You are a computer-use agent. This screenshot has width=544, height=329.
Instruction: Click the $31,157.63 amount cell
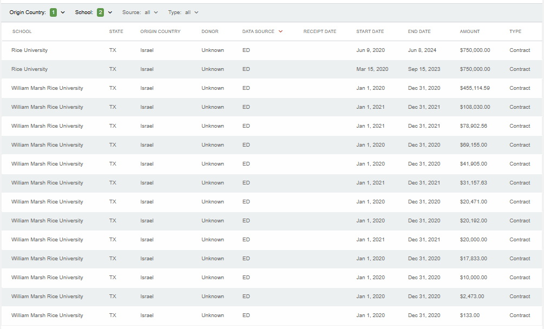(474, 183)
